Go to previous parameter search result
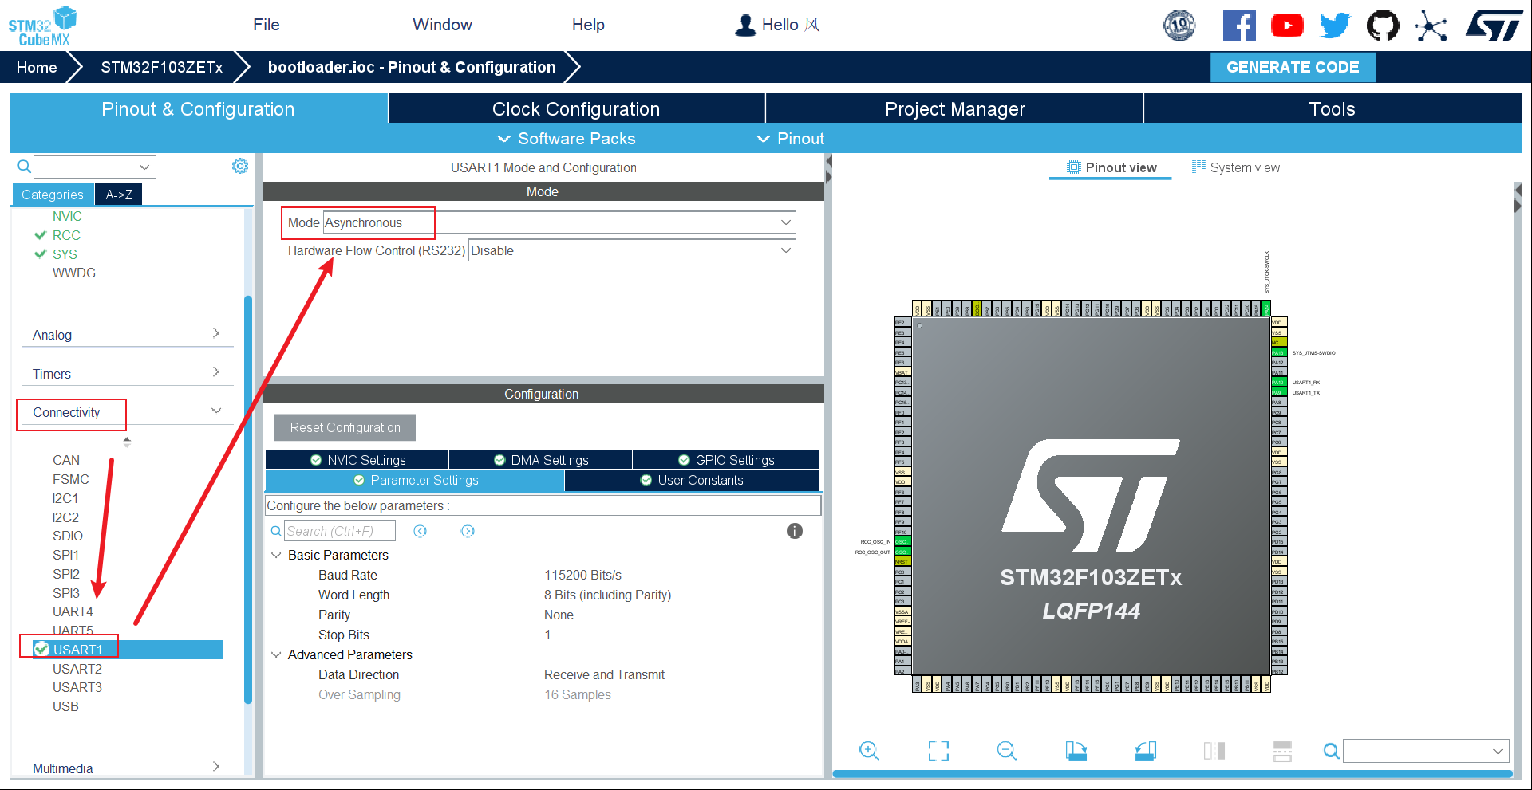Image resolution: width=1532 pixels, height=790 pixels. pos(420,531)
